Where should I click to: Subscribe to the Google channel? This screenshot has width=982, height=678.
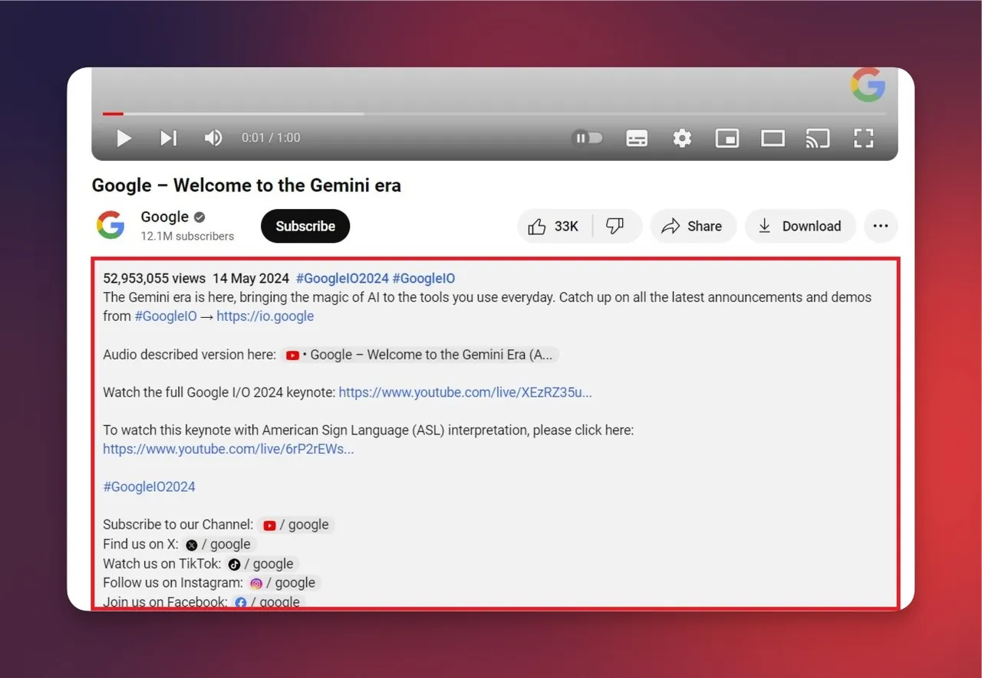305,226
